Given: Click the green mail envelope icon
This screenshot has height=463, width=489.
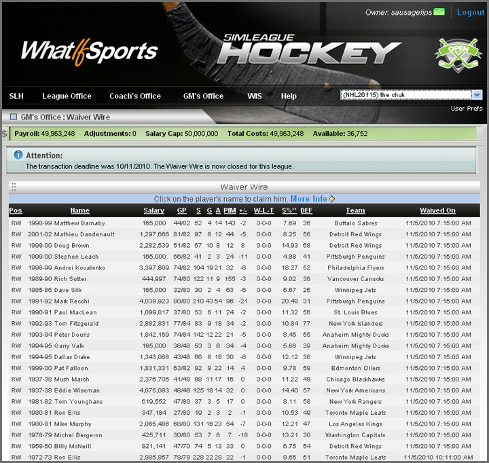Looking at the screenshot, I should click(439, 12).
